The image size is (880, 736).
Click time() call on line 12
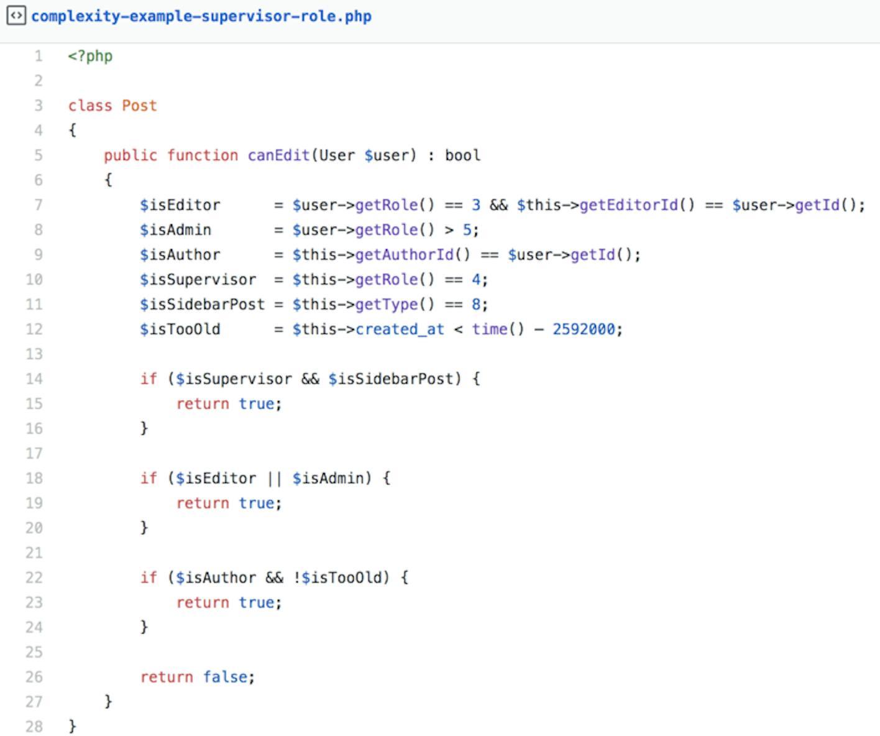498,329
